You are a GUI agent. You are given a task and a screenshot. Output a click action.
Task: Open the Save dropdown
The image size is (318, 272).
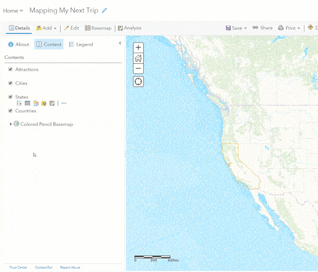pos(236,28)
